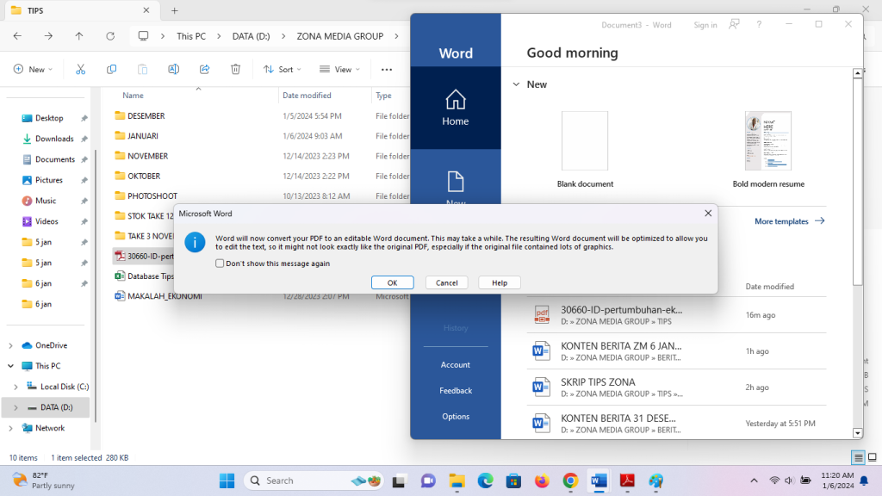Tick "Don't show this message again" checkbox
Screen dimensions: 882x496
click(220, 263)
